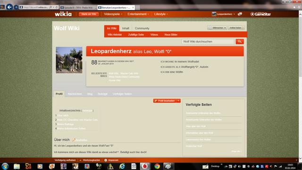
Task: Open browser favorites star icon
Action: 294,7
